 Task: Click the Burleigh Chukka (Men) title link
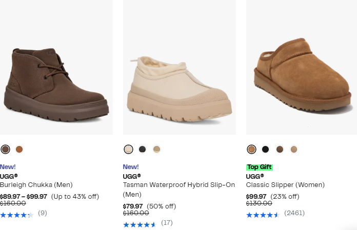(x=36, y=184)
